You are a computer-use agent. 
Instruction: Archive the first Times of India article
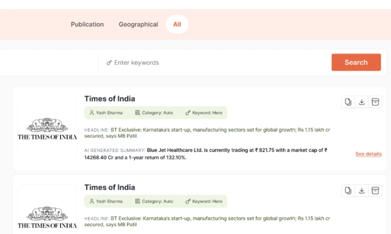pos(375,102)
